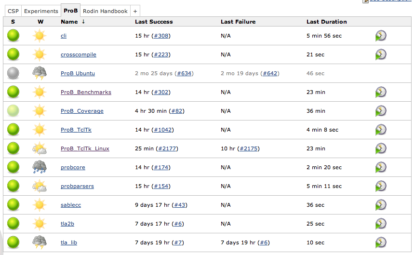Sort the table by Last Duration
The width and height of the screenshot is (414, 255).
(x=326, y=22)
